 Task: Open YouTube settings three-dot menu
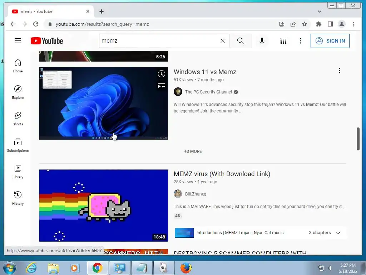pos(300,41)
